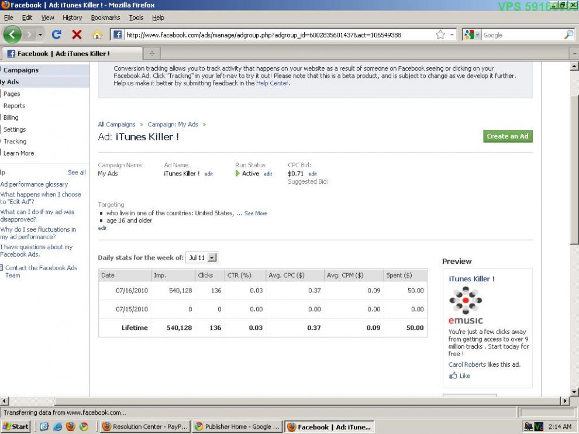Open the Bookmarks menu
This screenshot has height=434, width=579.
[x=106, y=18]
